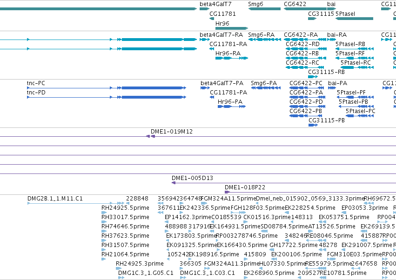The width and height of the screenshot is (396, 280).
Task: Select the 5PtaseI gene label
Action: pos(345,13)
